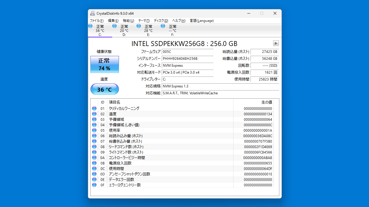369x207 pixels.
Task: Select the リードコマンド数 (ホスト) attribute name
Action: [126, 147]
